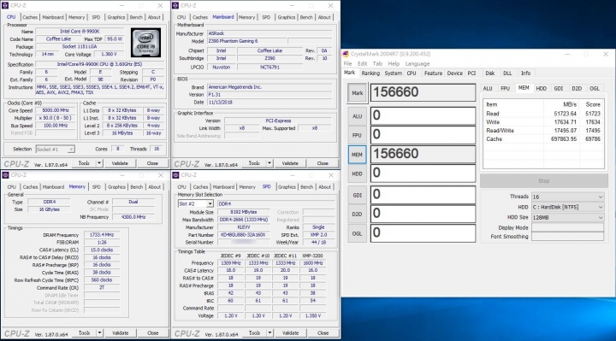Open the Help menu in CrystalMark
616x341 pixels.
[394, 63]
